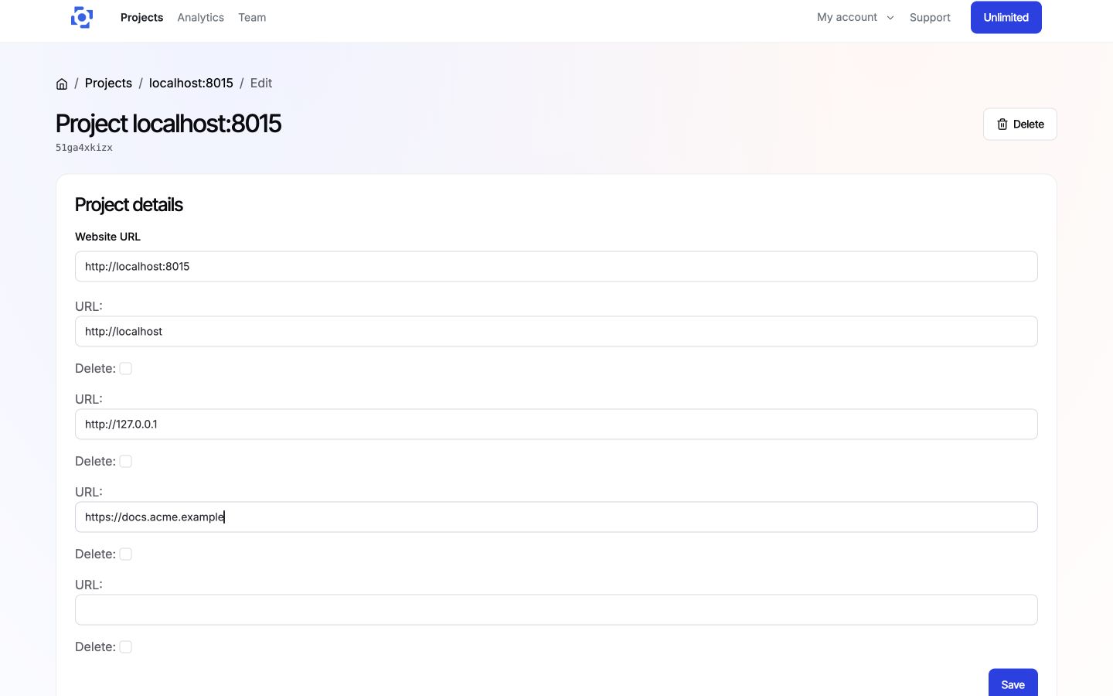Check Delete box for docs.acme.example URL
The image size is (1113, 696).
point(126,554)
